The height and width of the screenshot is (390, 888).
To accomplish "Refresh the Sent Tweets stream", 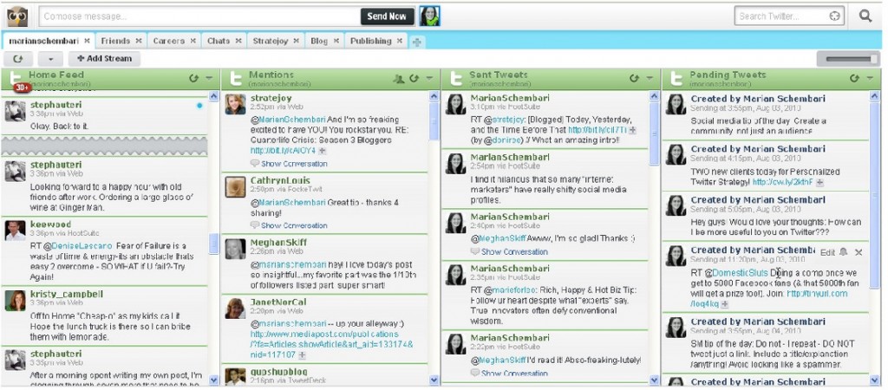I will pos(634,78).
